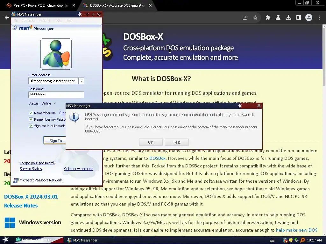
Task: Click the MSN buddy display picture
Action: click(x=56, y=54)
